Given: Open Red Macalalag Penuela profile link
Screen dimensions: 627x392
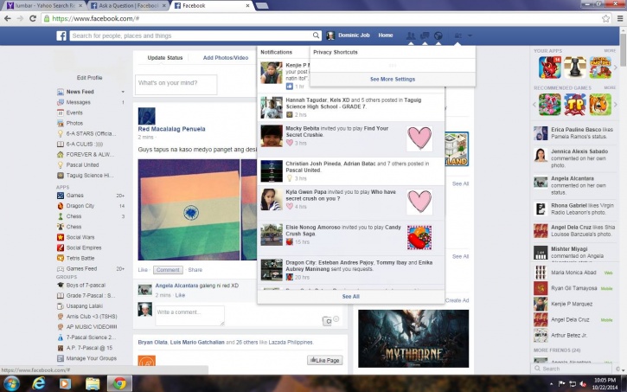Looking at the screenshot, I should coord(171,129).
